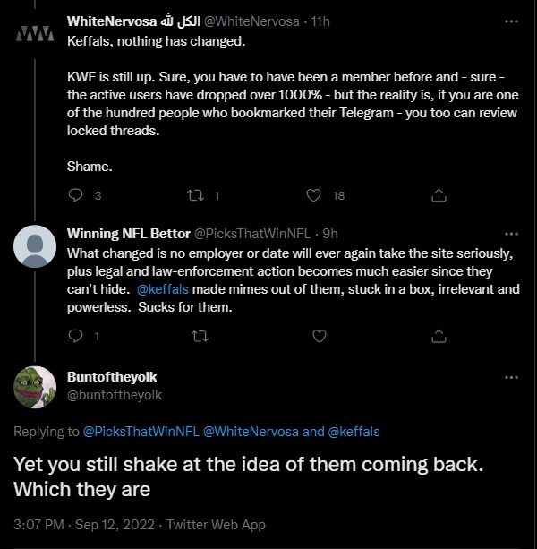Open Winning NFL Bettor's default avatar
537x549 pixels.
[x=35, y=246]
